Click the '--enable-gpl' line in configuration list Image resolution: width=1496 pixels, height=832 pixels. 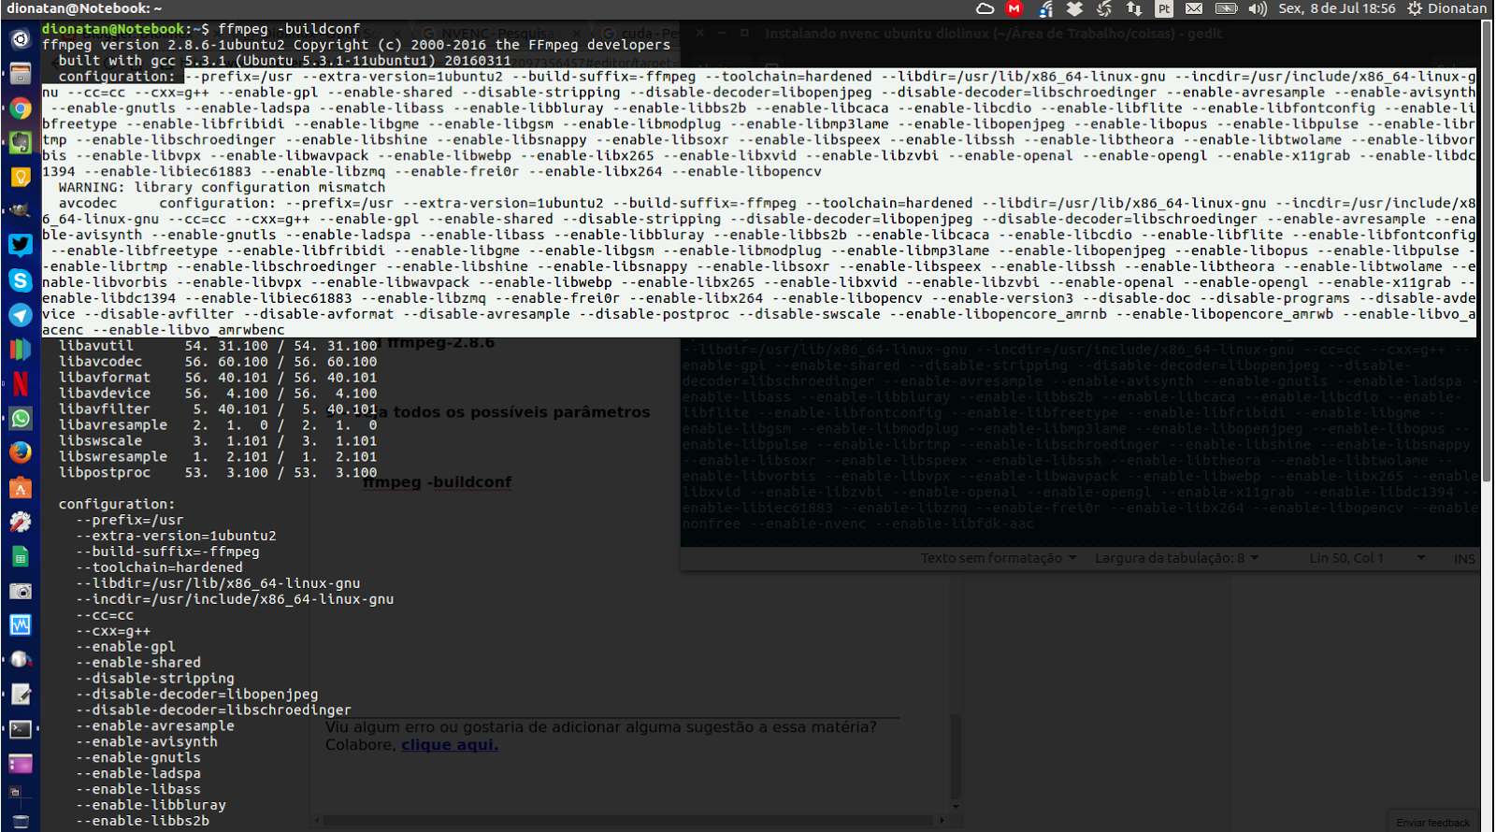(125, 647)
